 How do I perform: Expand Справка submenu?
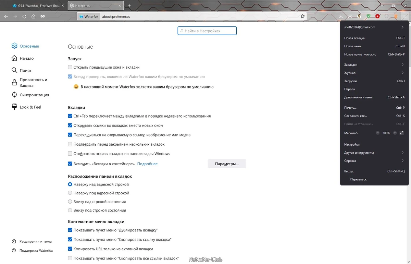[374, 161]
